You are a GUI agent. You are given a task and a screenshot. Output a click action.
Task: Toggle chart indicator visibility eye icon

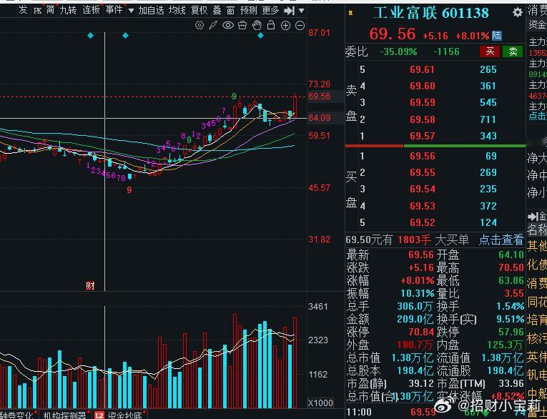[228, 25]
